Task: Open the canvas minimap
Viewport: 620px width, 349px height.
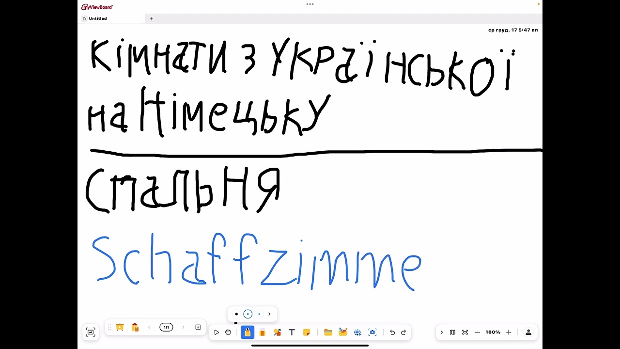Action: pyautogui.click(x=452, y=333)
